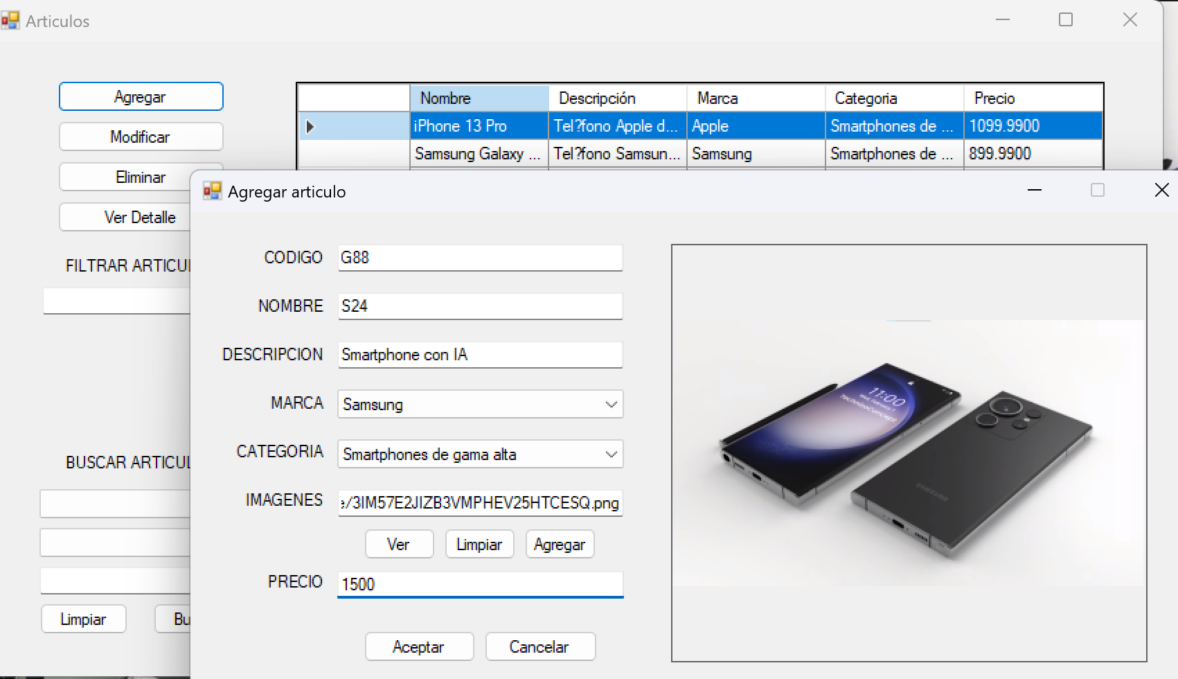The width and height of the screenshot is (1178, 679).
Task: Click the Precio column header
Action: click(x=1032, y=98)
